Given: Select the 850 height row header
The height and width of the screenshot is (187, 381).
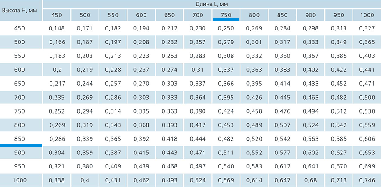Looking at the screenshot, I should [x=19, y=139].
